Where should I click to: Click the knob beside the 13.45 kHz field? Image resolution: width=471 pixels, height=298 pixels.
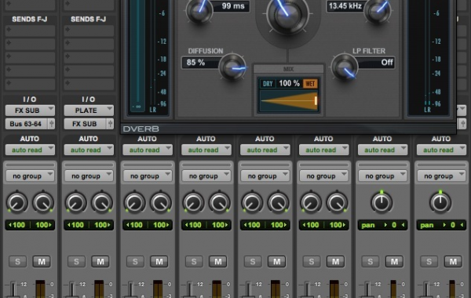pos(378,10)
